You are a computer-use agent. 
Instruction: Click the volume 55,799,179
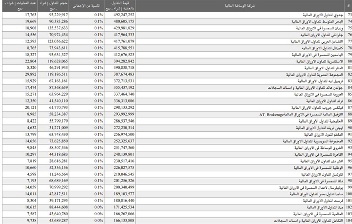click(58, 121)
